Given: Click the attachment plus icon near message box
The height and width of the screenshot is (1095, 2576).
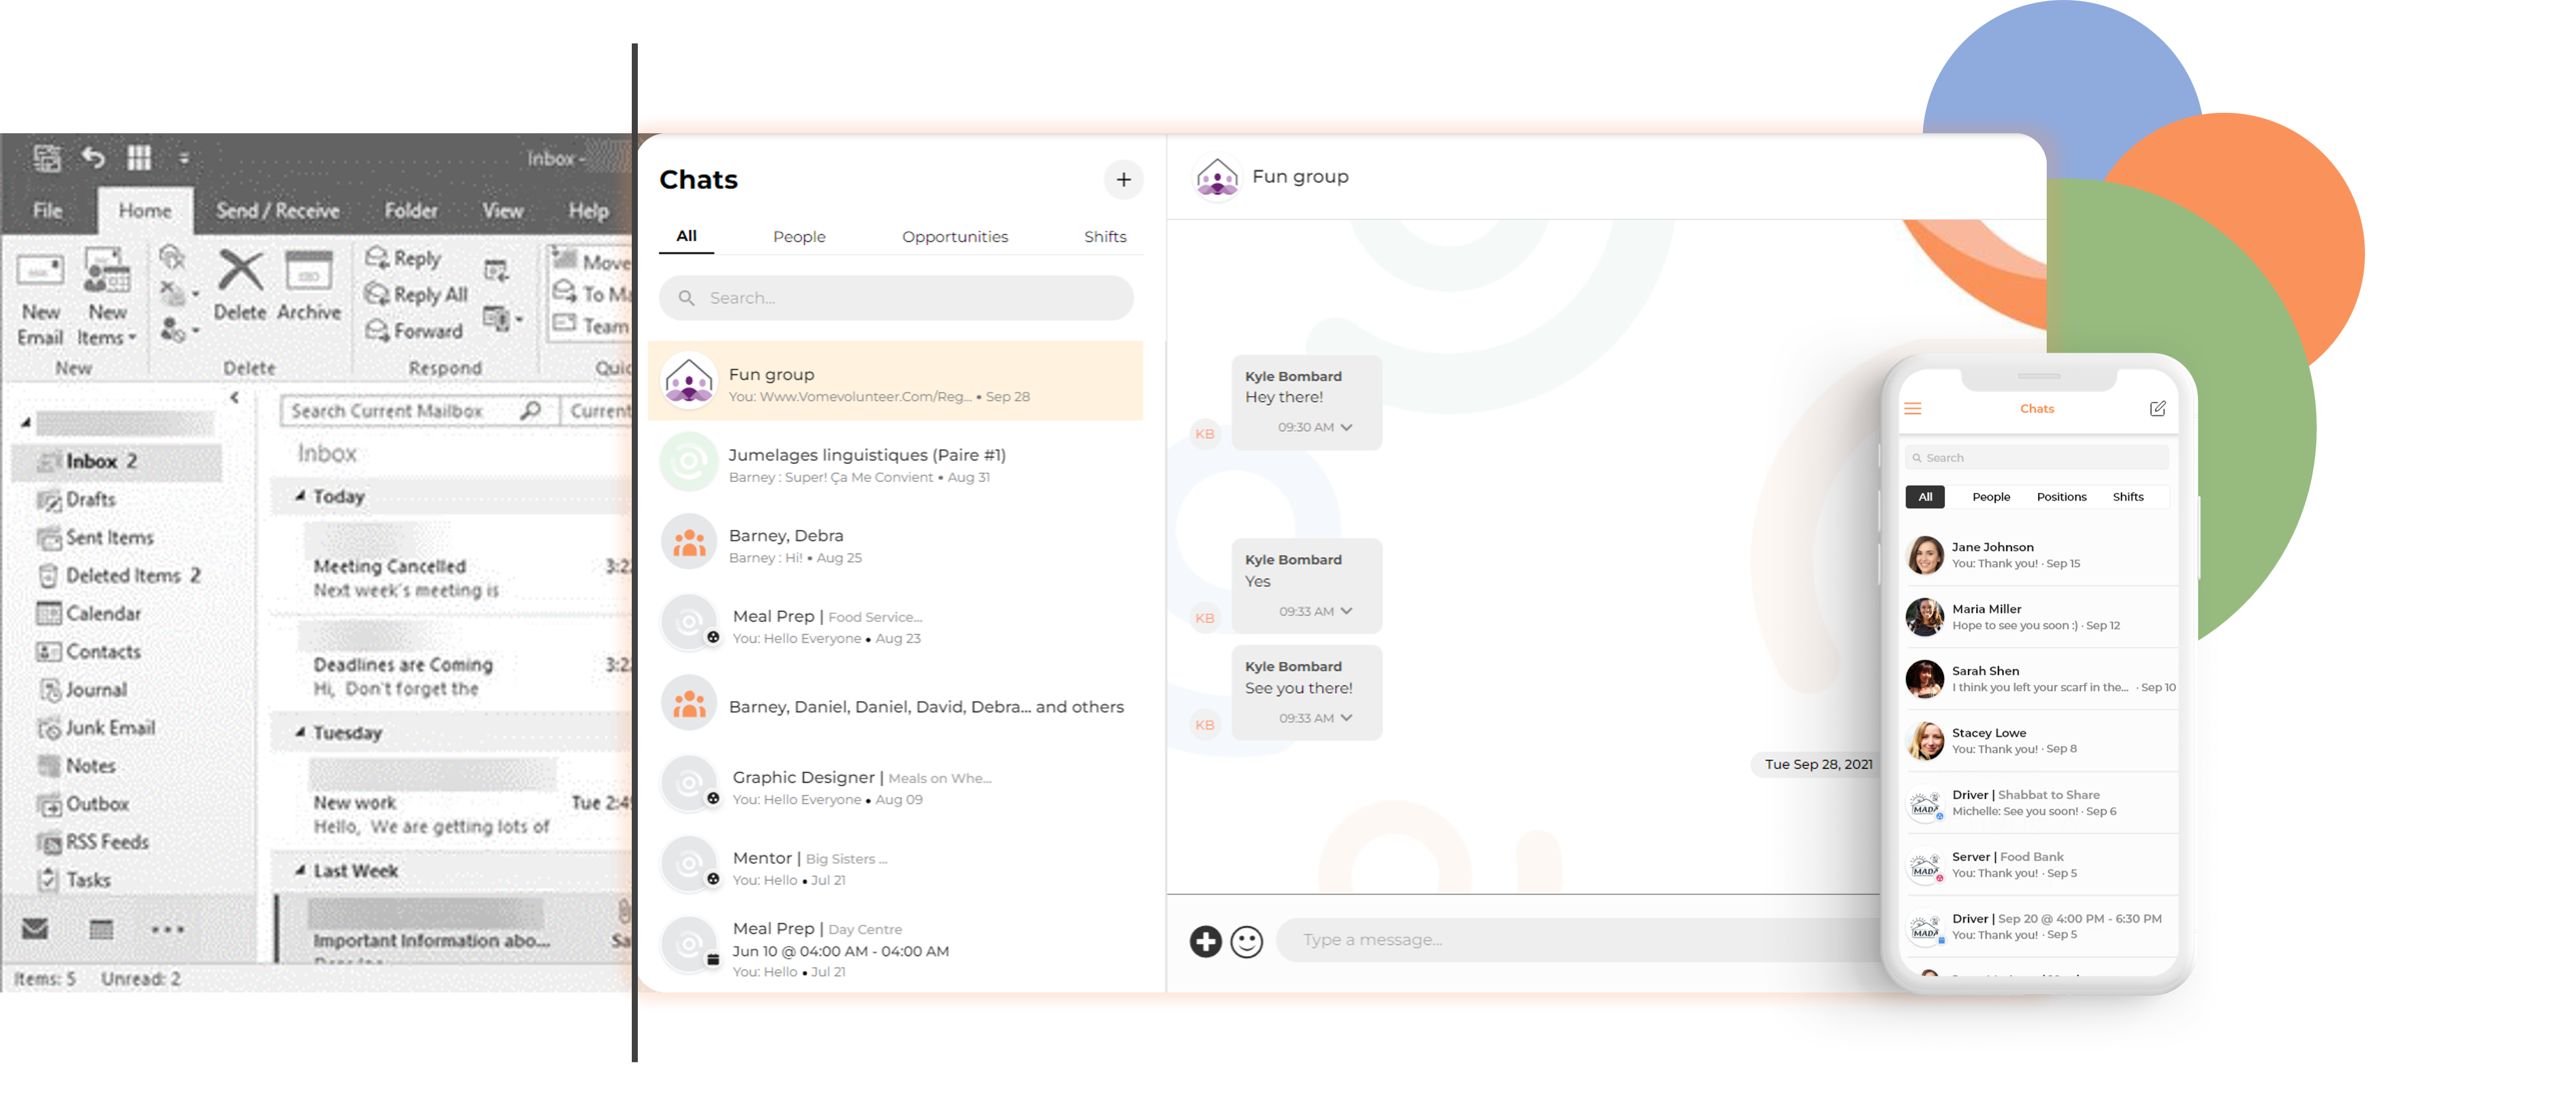Looking at the screenshot, I should point(1205,941).
